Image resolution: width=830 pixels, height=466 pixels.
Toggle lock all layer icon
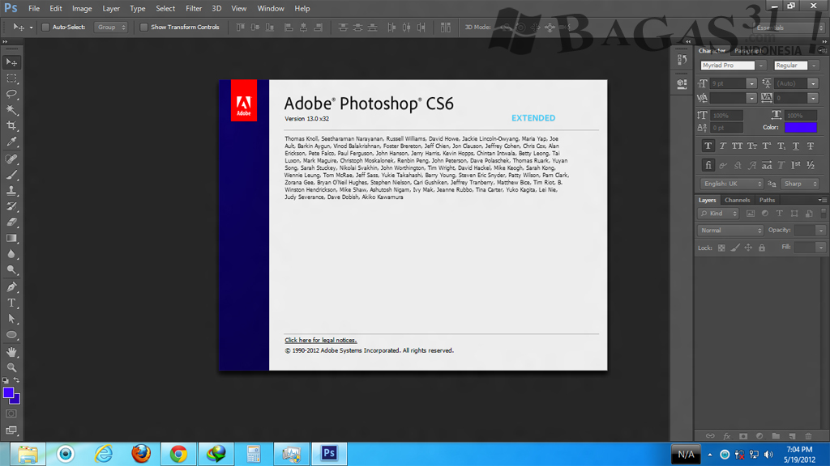pyautogui.click(x=762, y=248)
